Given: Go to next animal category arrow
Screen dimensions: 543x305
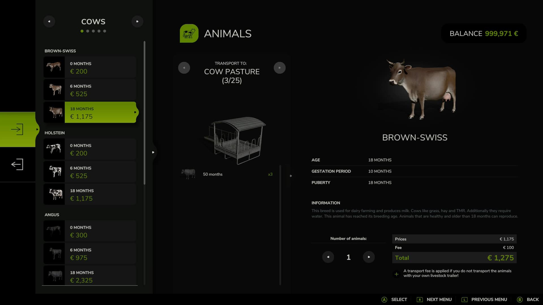Looking at the screenshot, I should 137,21.
